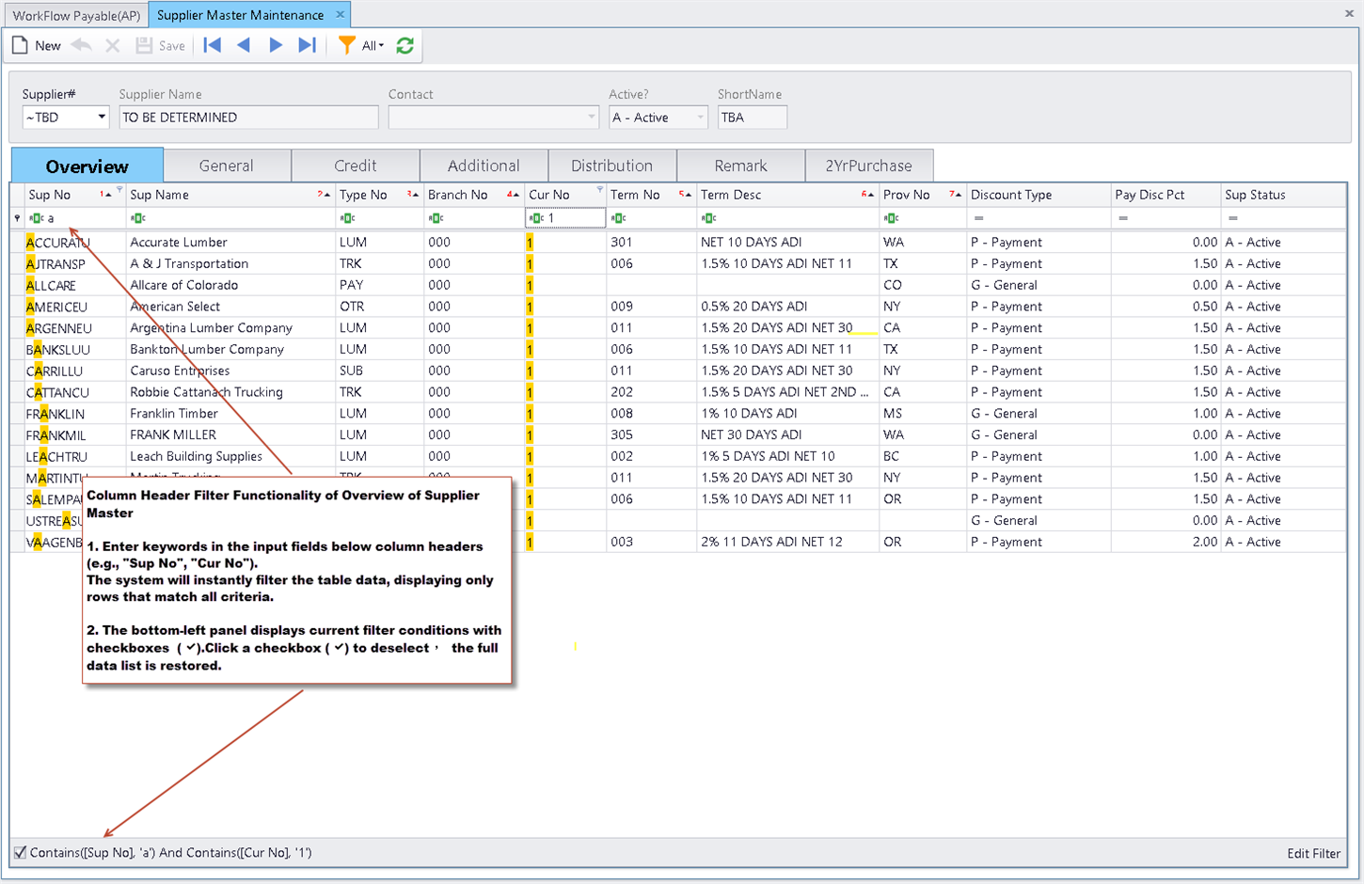1364x884 pixels.
Task: Click the undo arrow in toolbar
Action: 82,45
